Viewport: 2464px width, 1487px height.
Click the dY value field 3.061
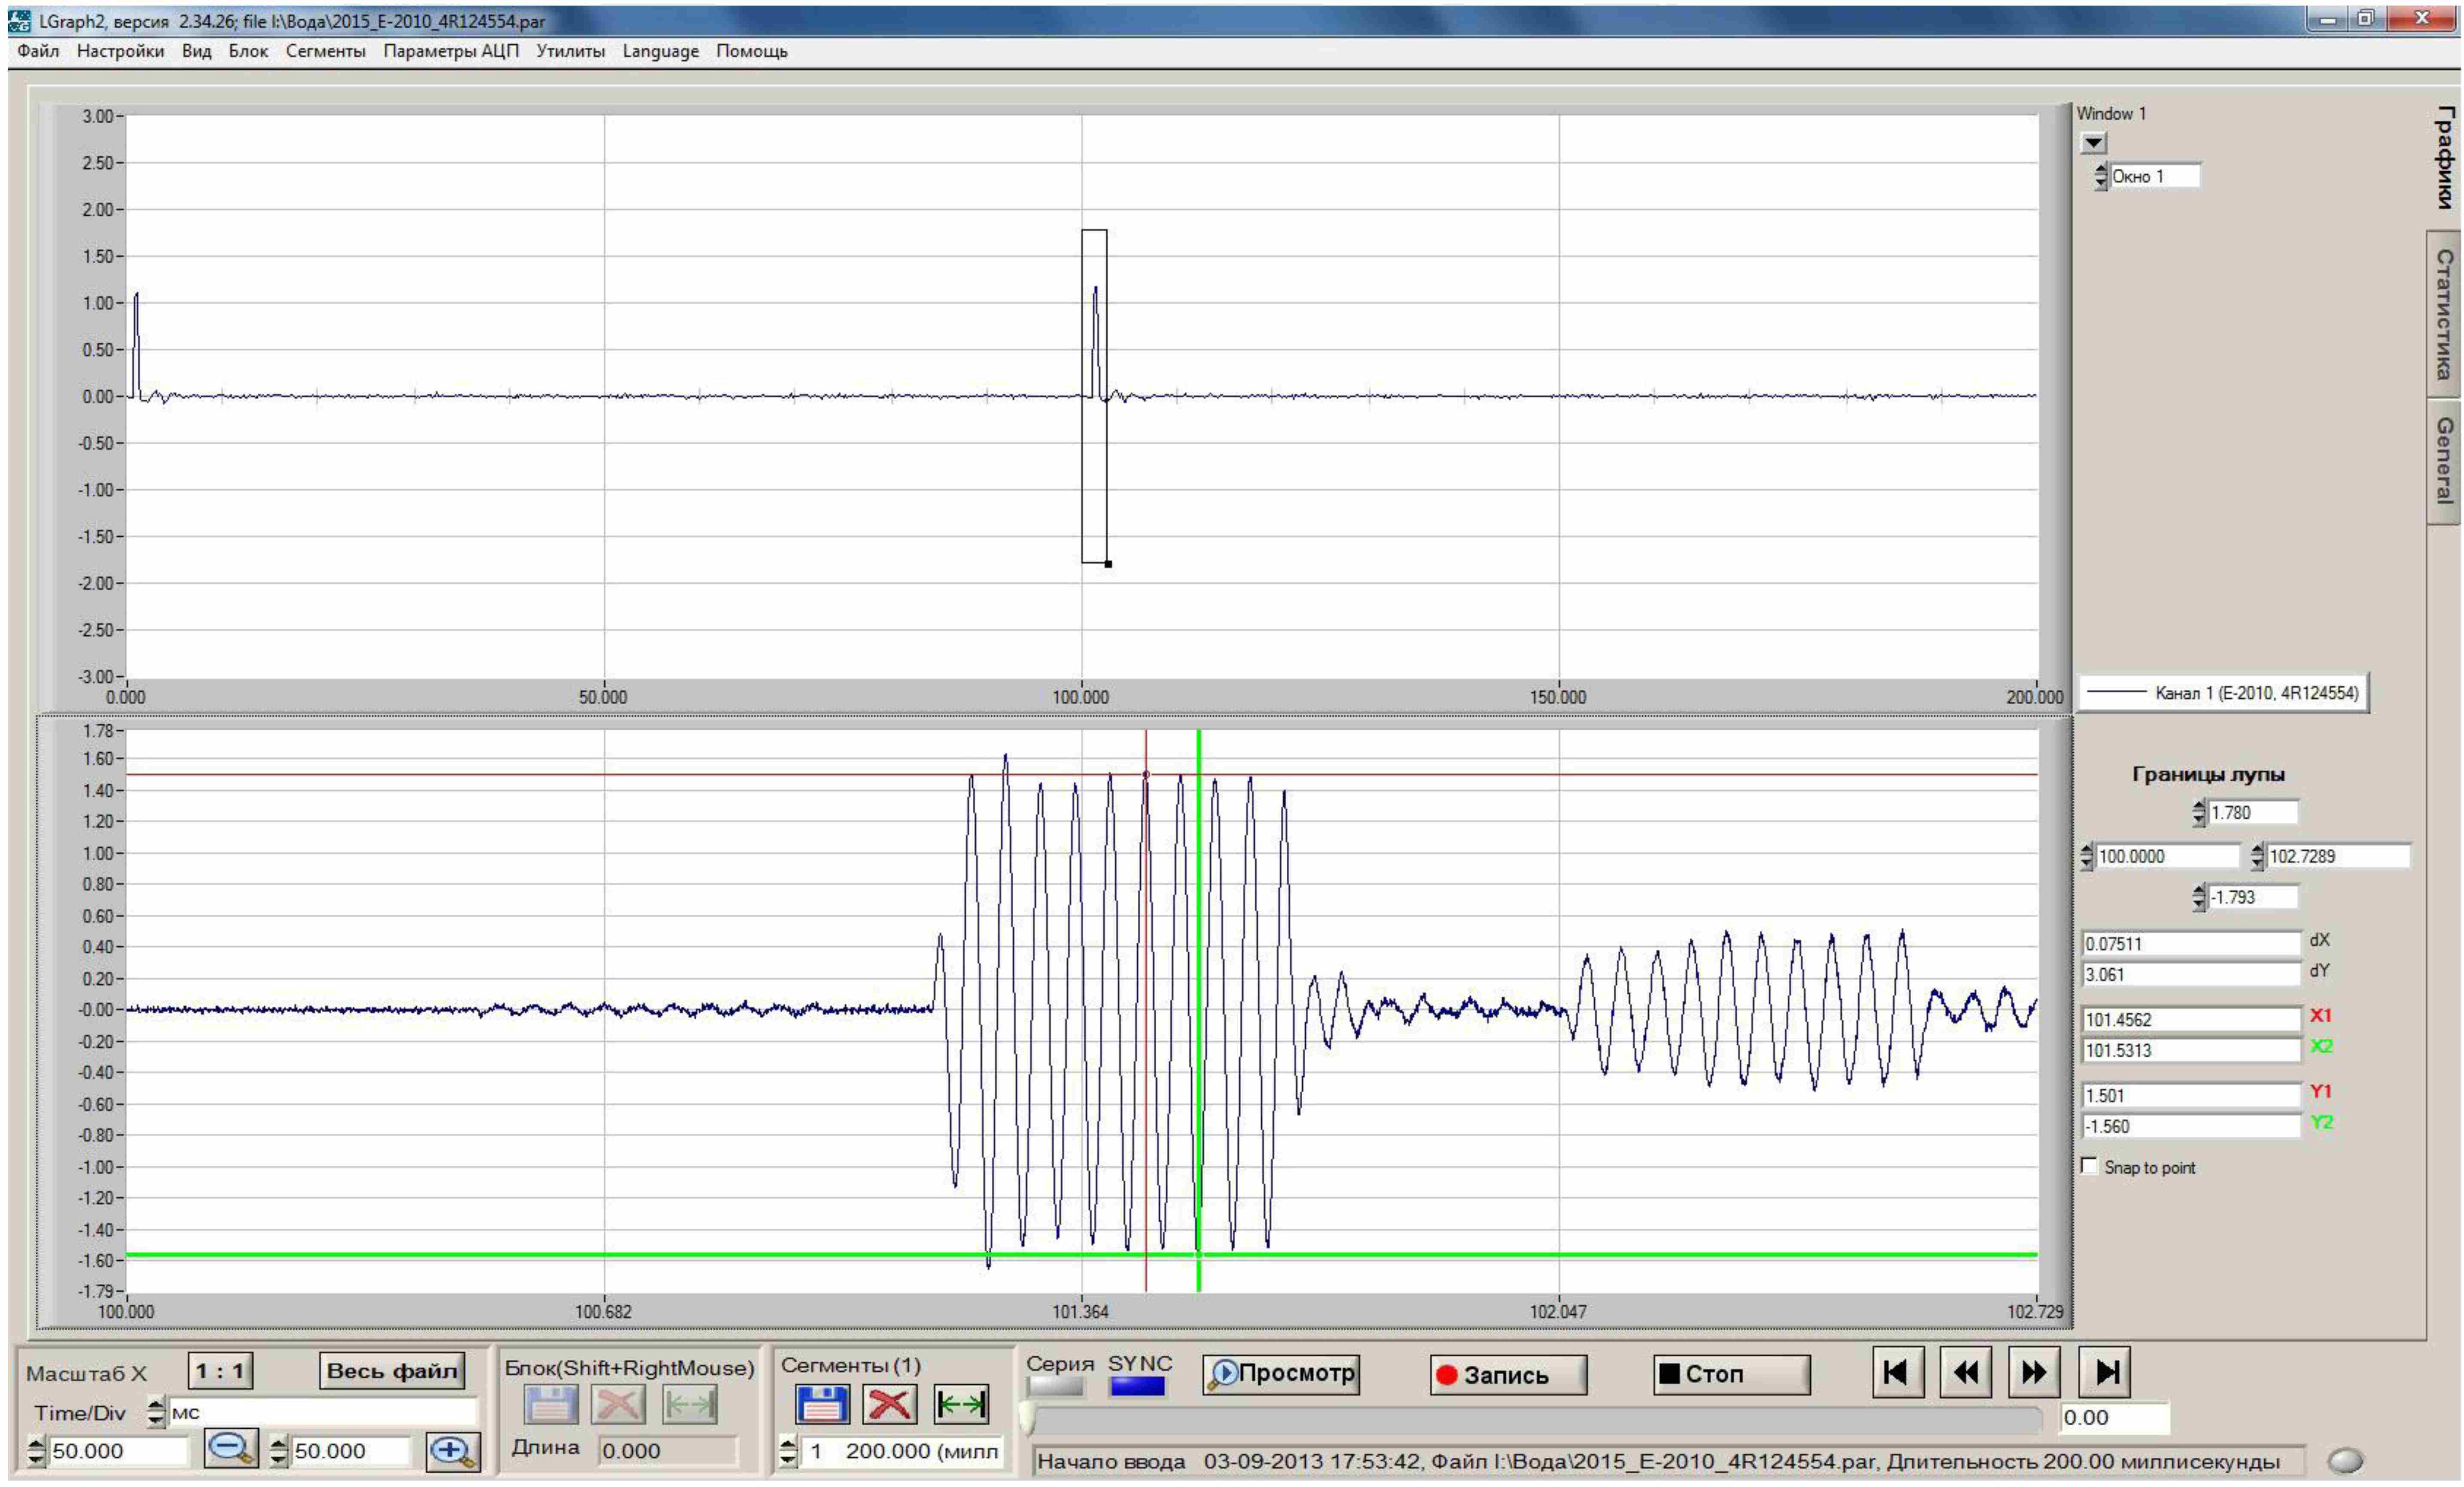(2191, 974)
